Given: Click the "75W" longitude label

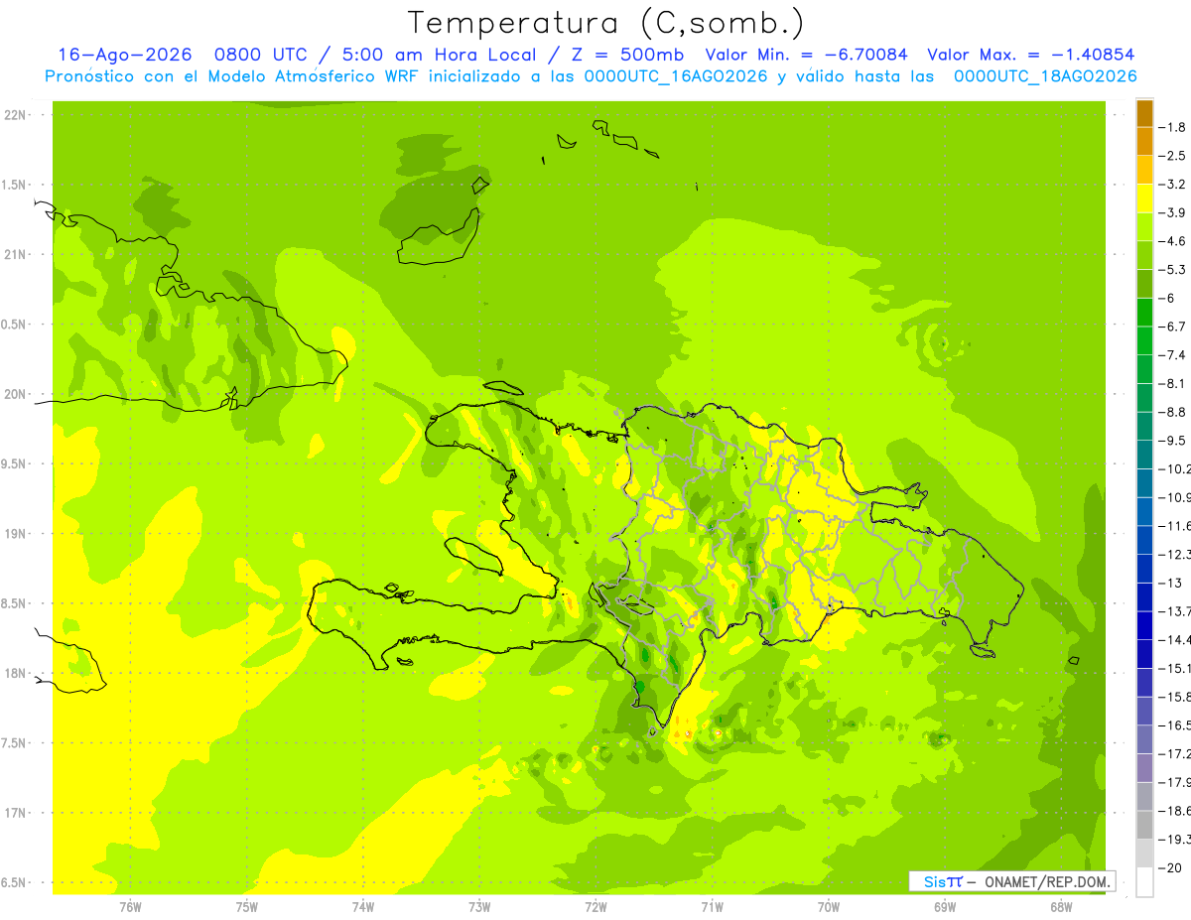Looking at the screenshot, I should (x=247, y=907).
